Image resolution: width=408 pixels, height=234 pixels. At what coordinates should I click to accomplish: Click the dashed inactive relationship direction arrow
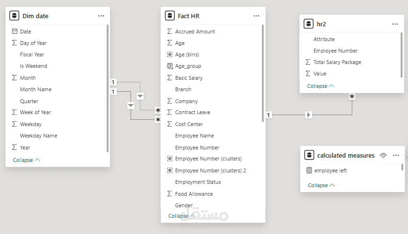point(140,96)
